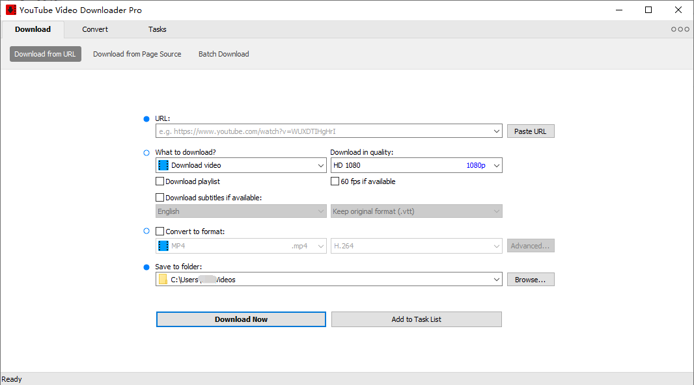Open the What to download combo box
Image resolution: width=694 pixels, height=385 pixels.
[x=320, y=165]
